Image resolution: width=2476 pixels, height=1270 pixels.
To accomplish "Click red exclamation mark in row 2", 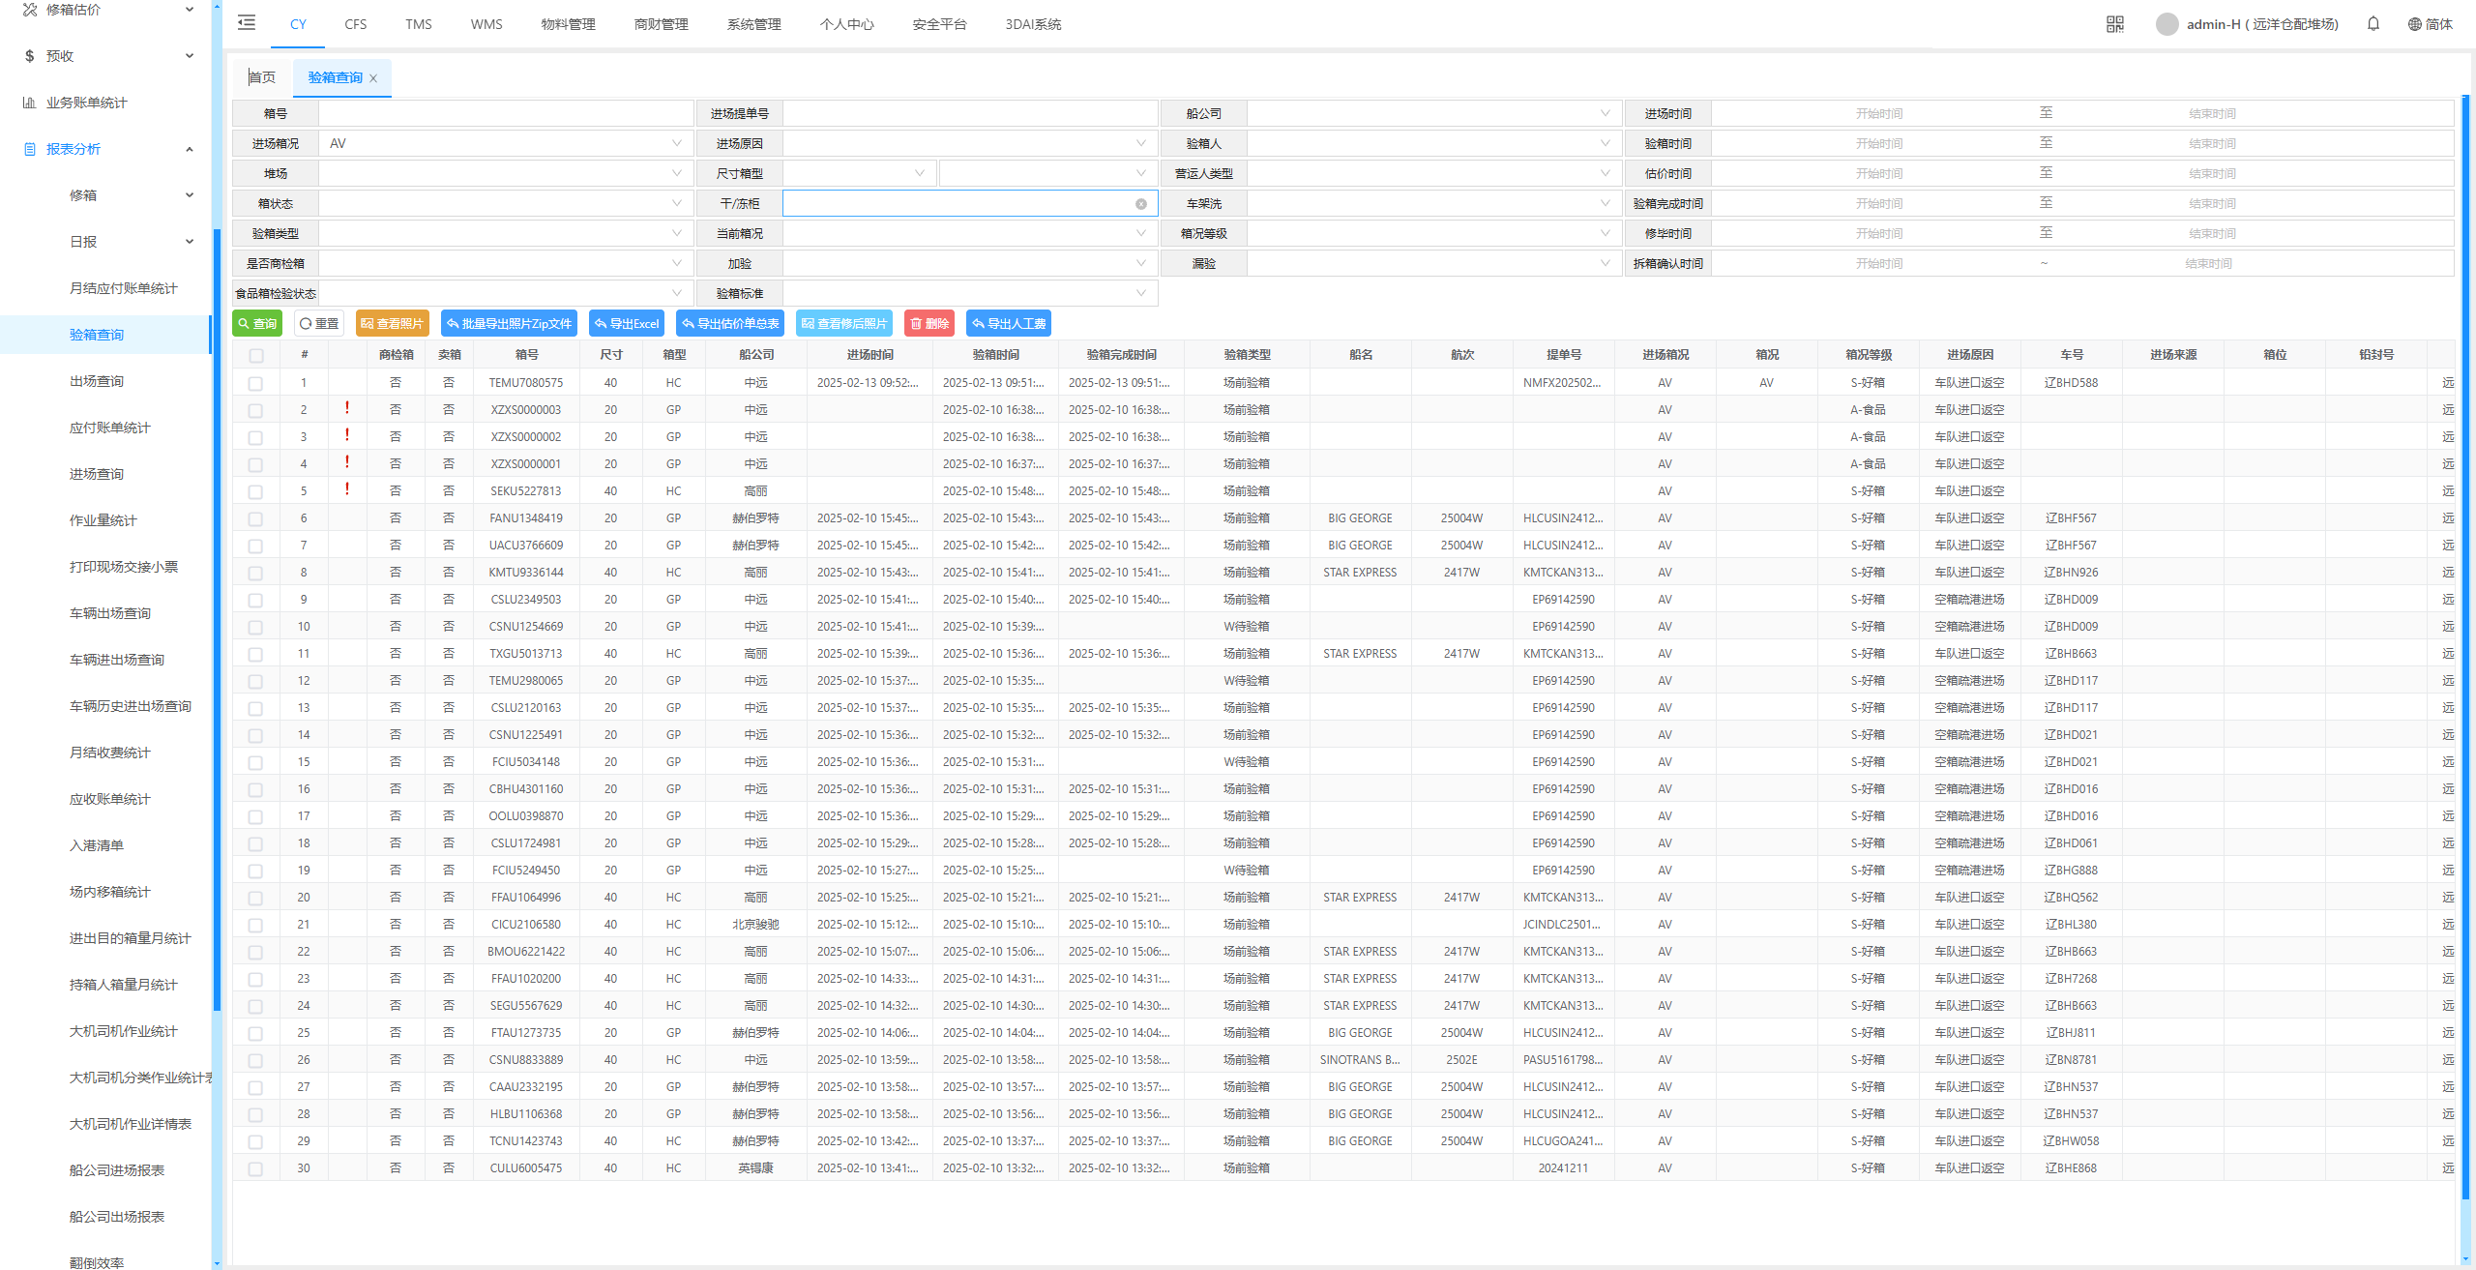I will click(347, 408).
